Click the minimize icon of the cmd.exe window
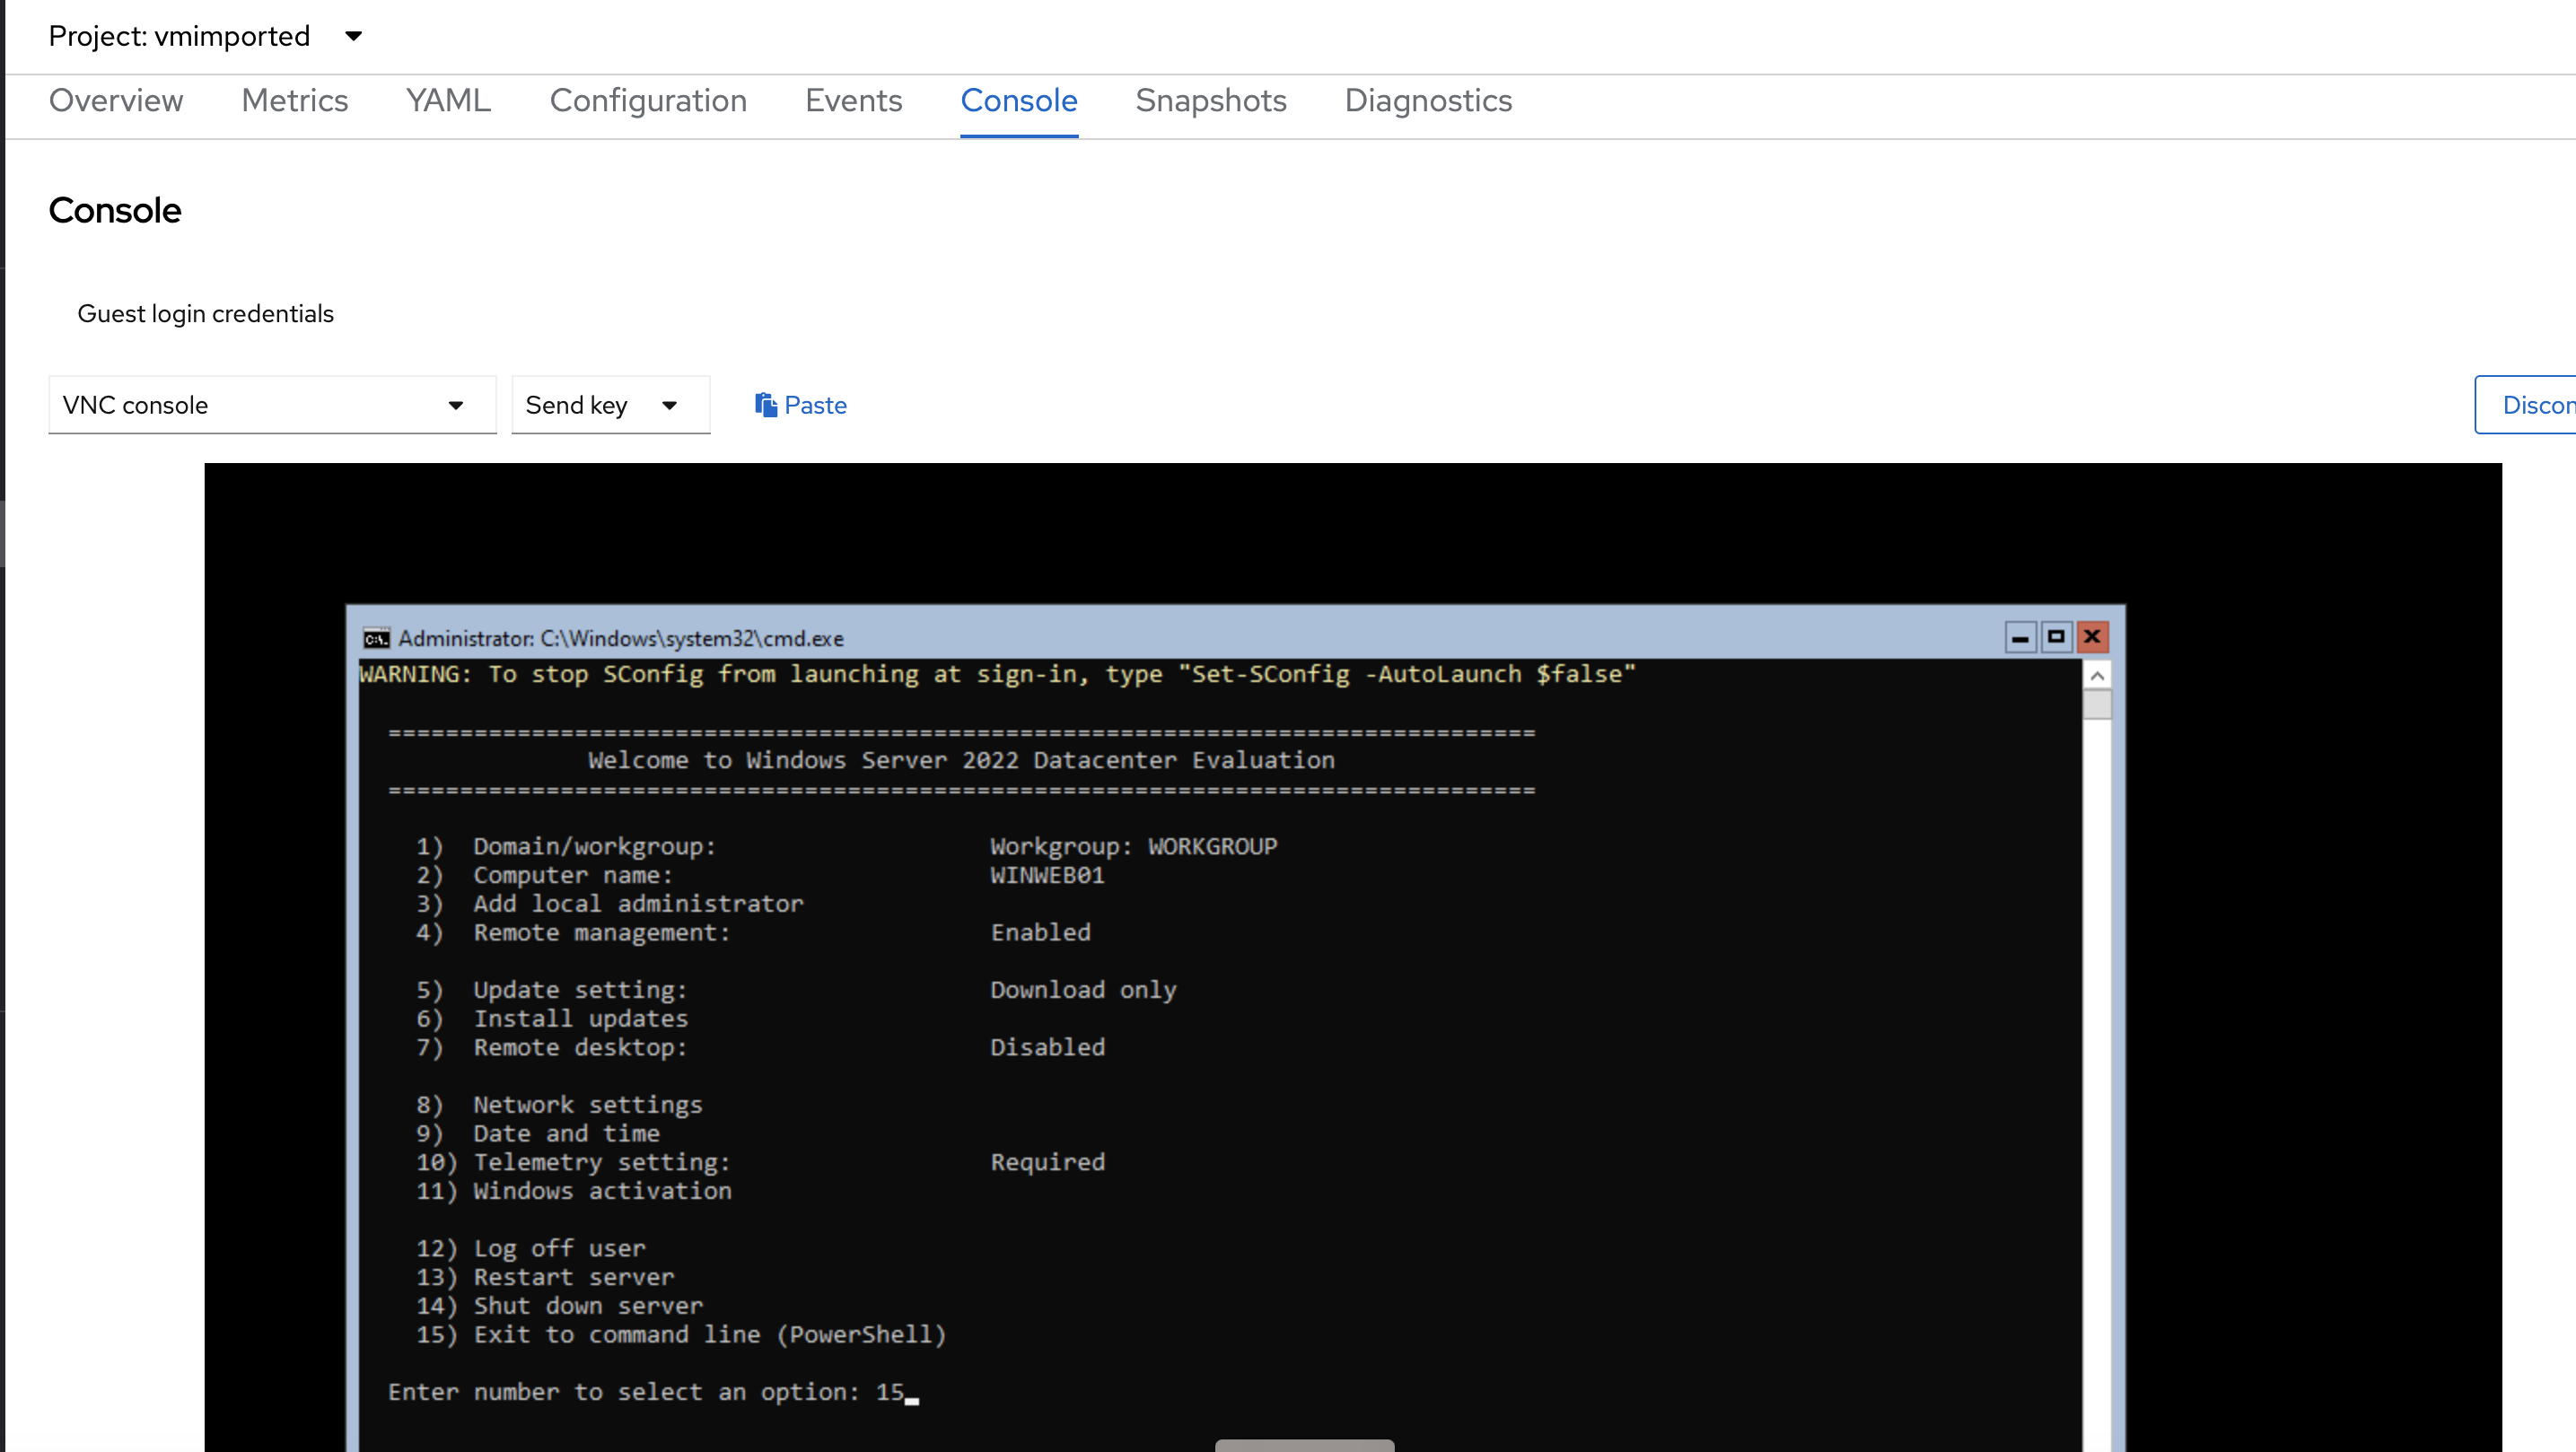Image resolution: width=2576 pixels, height=1452 pixels. coord(2021,637)
